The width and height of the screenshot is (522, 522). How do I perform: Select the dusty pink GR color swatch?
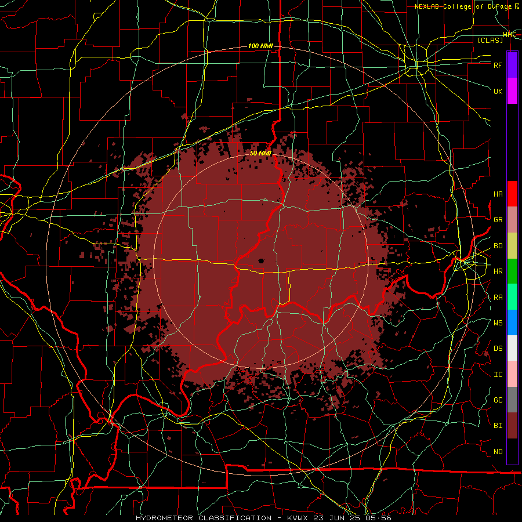pos(512,220)
